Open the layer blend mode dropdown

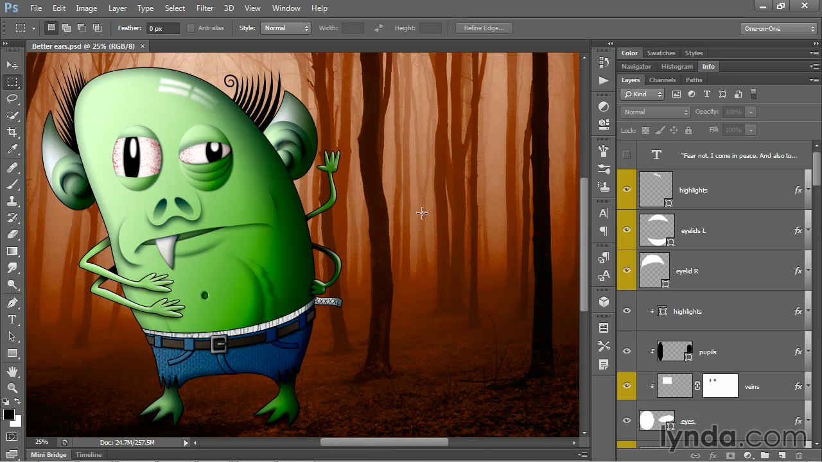pos(654,112)
